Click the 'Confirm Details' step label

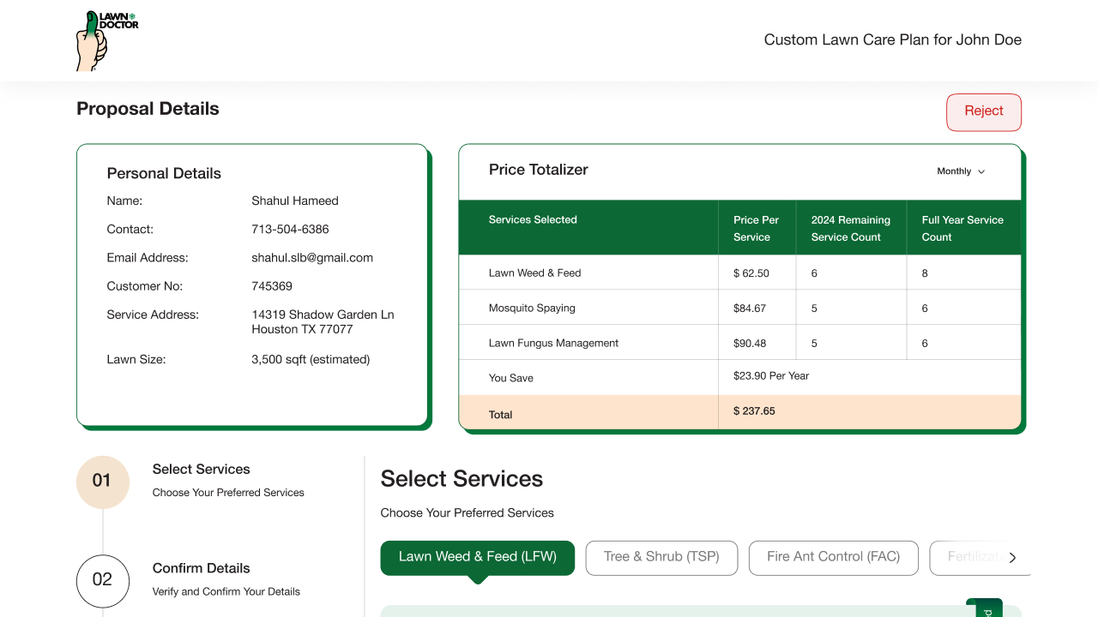[x=201, y=568]
